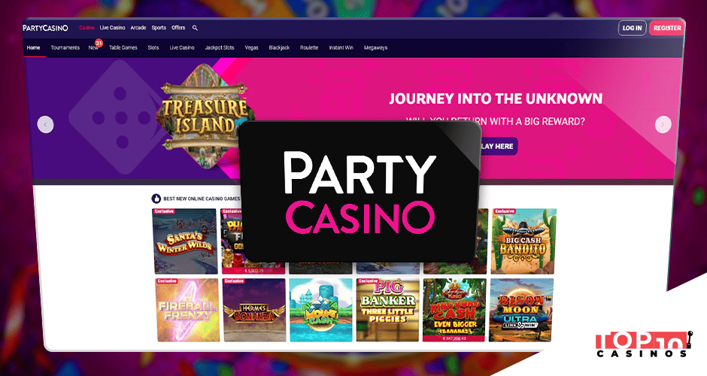This screenshot has width=707, height=376.
Task: Switch to the Jackpot Slots tab
Action: click(220, 48)
